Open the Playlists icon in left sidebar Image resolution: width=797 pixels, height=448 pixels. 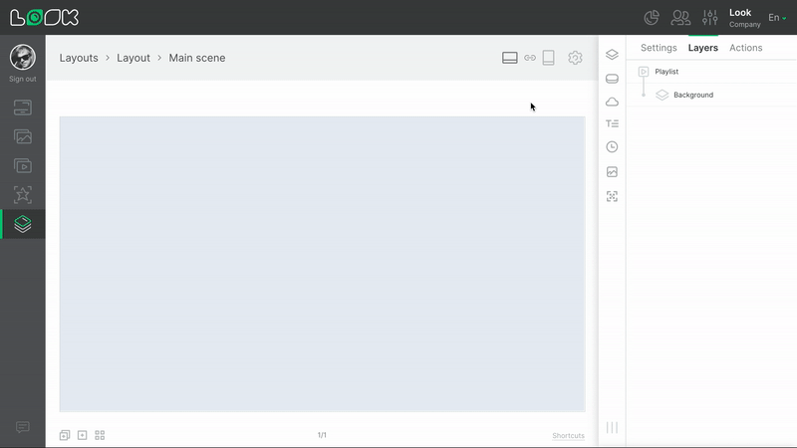[23, 165]
